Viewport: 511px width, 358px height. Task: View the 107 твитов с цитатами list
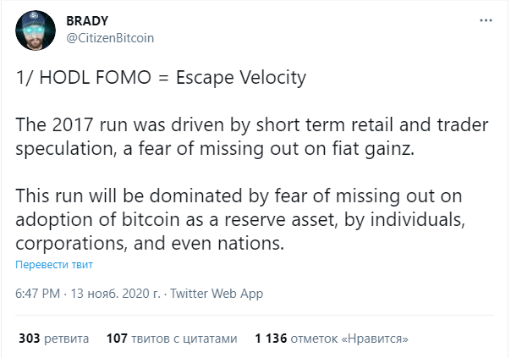172,339
